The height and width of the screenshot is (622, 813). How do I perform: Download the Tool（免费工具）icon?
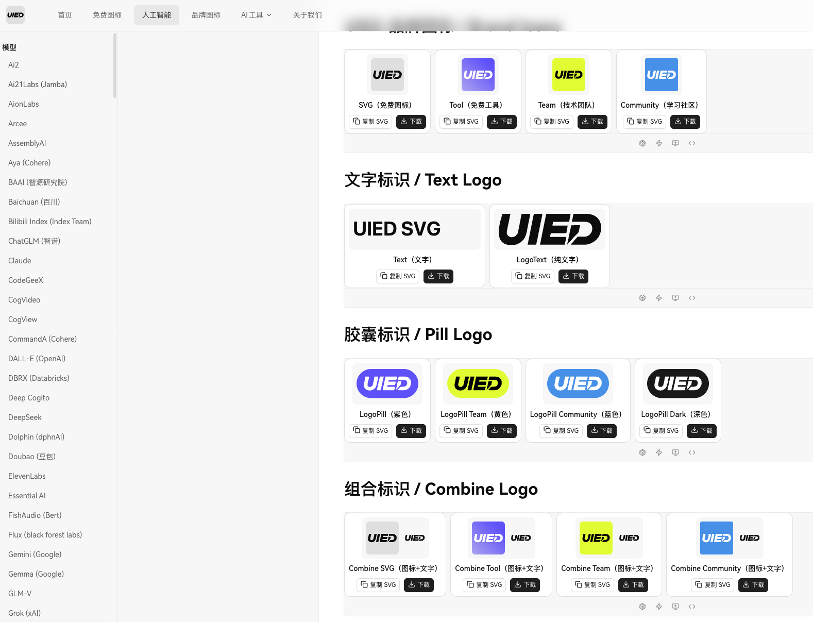(502, 122)
